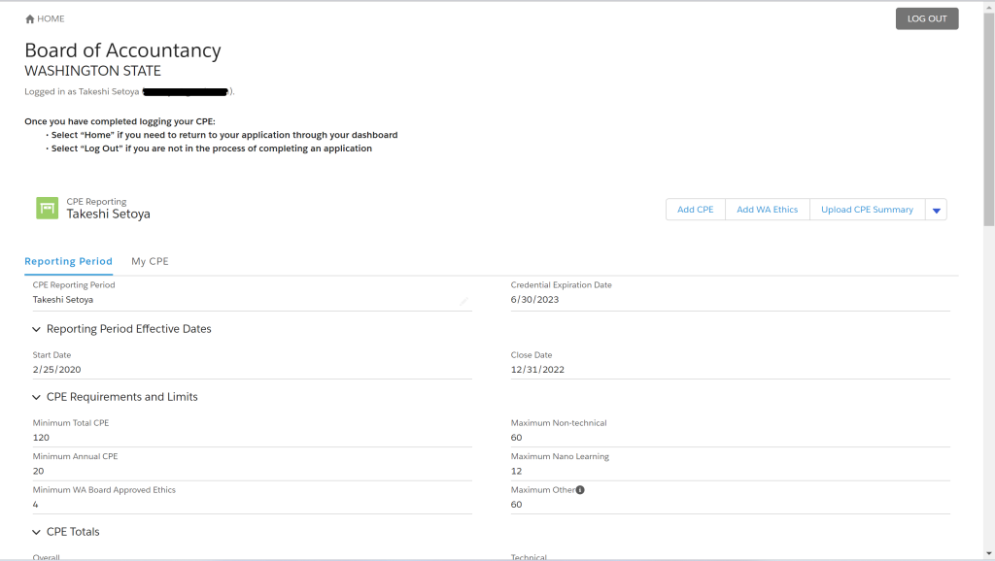Click the pencil edit icon beside Takeshi Setoya
The width and height of the screenshot is (995, 561).
[x=463, y=301]
